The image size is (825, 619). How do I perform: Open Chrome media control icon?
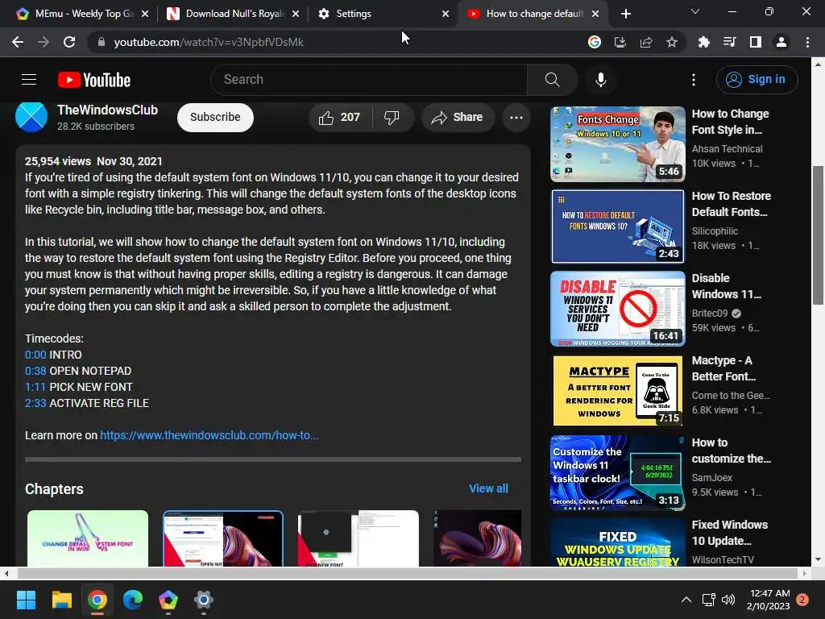729,42
